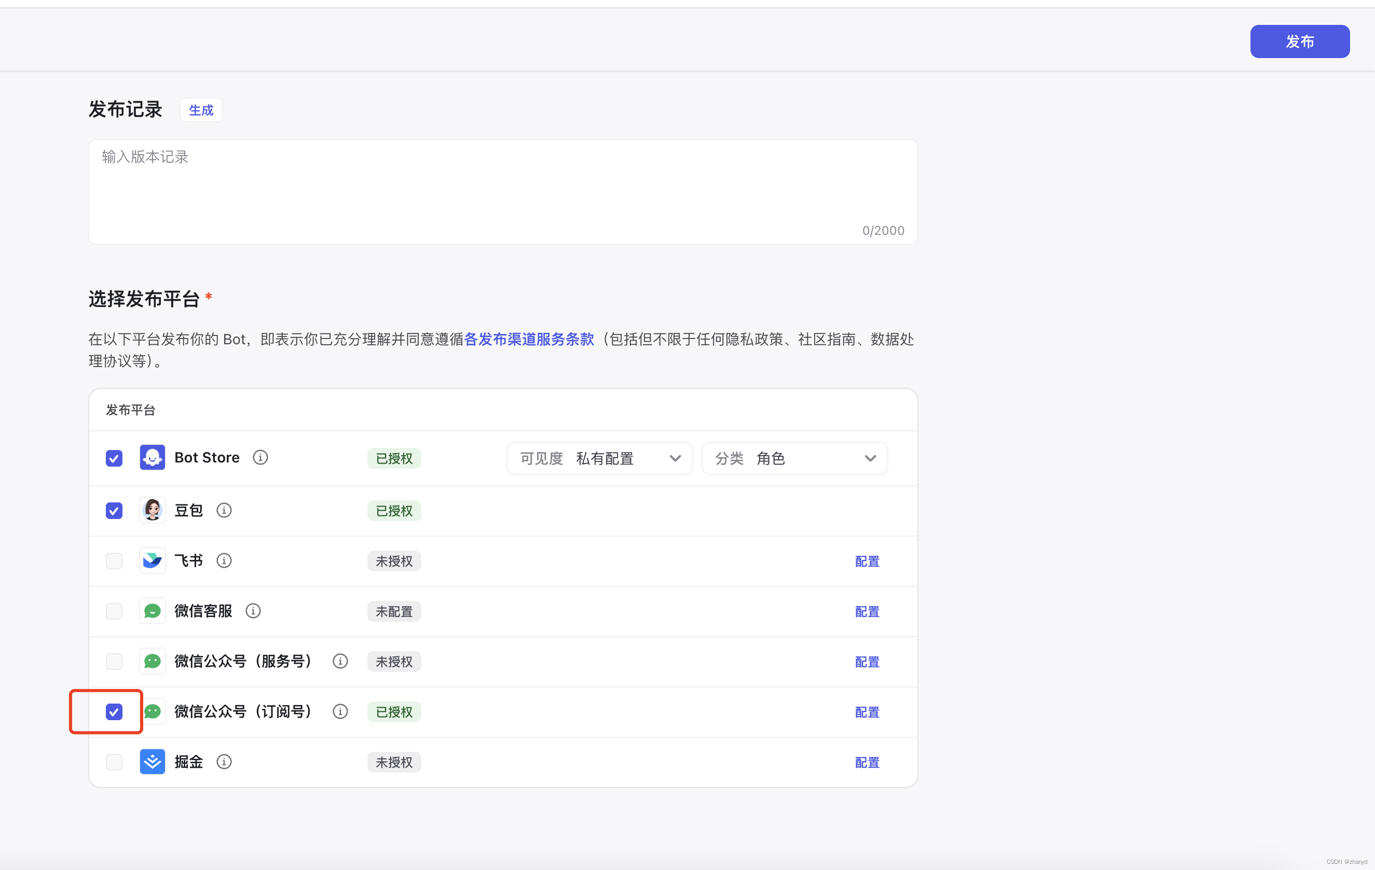Open the info icon next to 微信客服
This screenshot has height=870, width=1375.
(x=253, y=611)
